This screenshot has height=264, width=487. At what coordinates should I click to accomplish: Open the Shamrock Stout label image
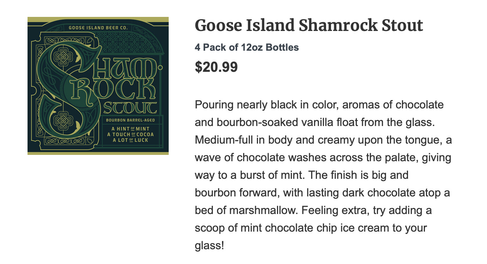pyautogui.click(x=98, y=86)
